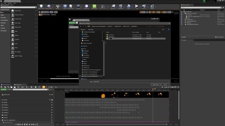225x126 pixels.
Task: Click the orange Snap magnet icon in Sequencer
Action: pyautogui.click(x=44, y=87)
